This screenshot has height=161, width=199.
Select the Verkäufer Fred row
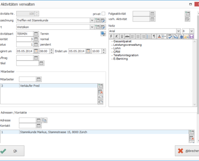[49, 86]
